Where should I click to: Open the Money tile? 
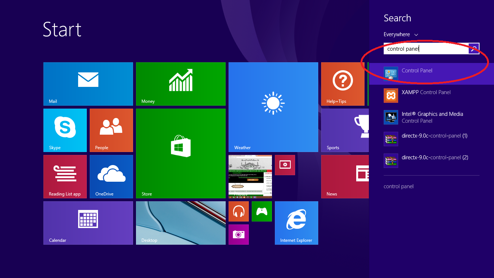tap(180, 84)
